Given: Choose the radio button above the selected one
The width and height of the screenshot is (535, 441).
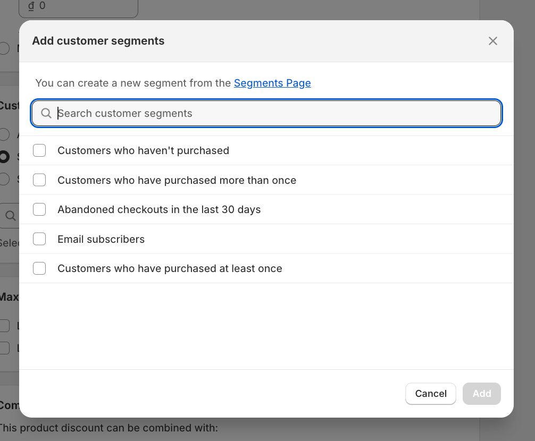Looking at the screenshot, I should (5, 134).
